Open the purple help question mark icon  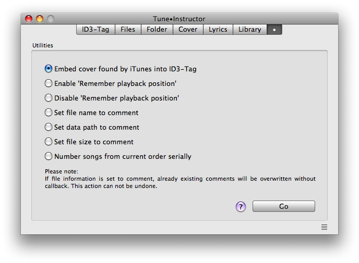tap(241, 207)
